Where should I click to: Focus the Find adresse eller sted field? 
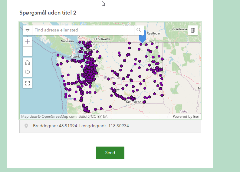pyautogui.click(x=83, y=30)
